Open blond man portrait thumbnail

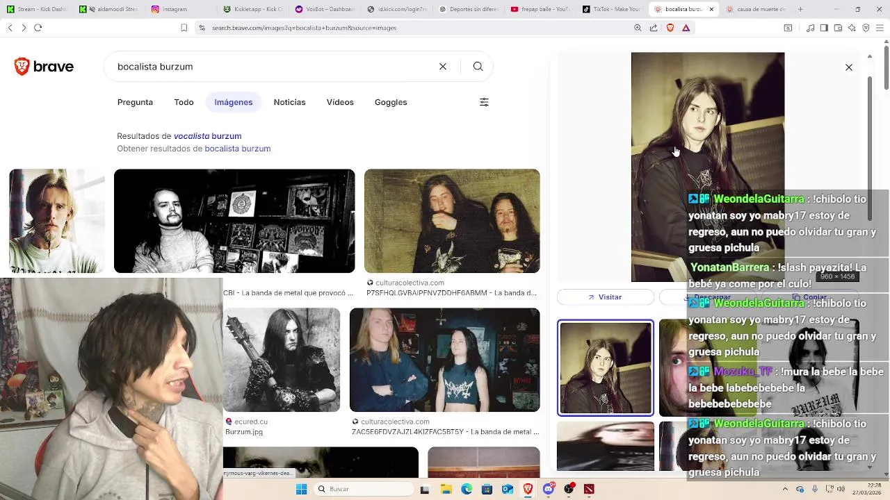[x=57, y=221]
